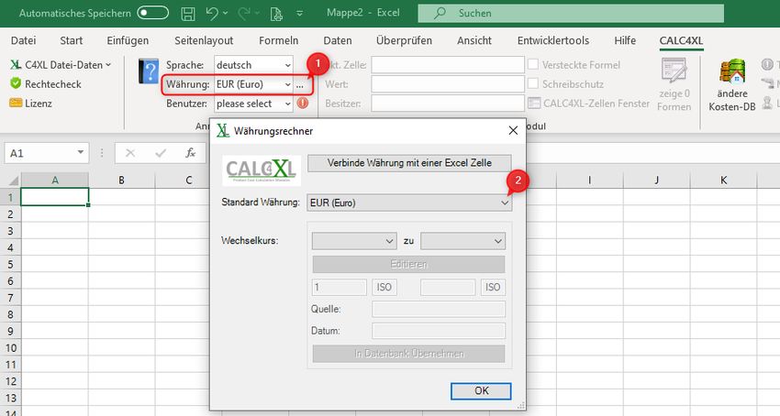The width and height of the screenshot is (780, 416).
Task: Click in the Suchen search box
Action: [571, 14]
